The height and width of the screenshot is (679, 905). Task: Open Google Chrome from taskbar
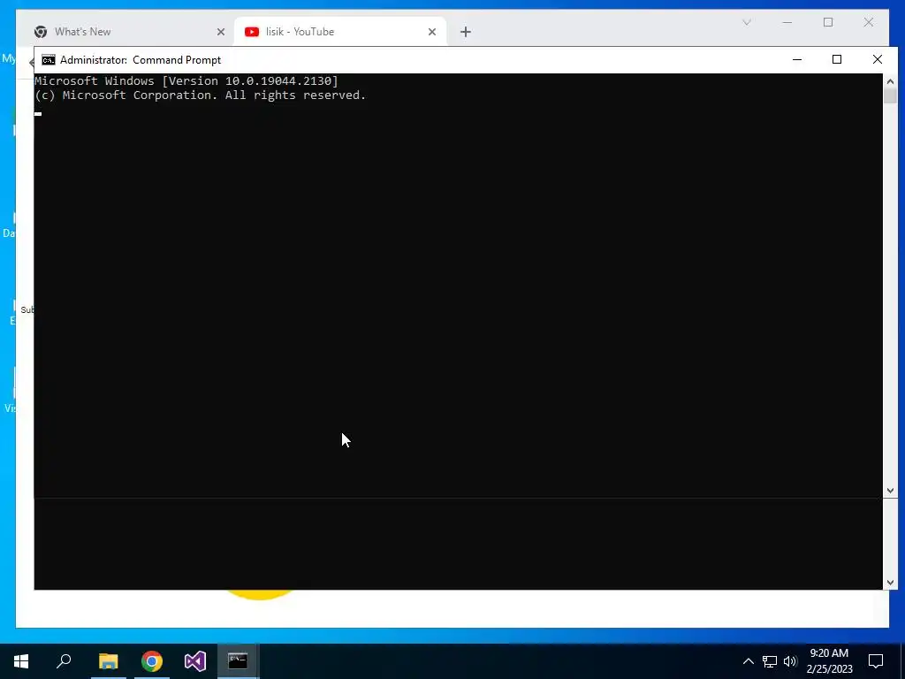click(x=152, y=661)
